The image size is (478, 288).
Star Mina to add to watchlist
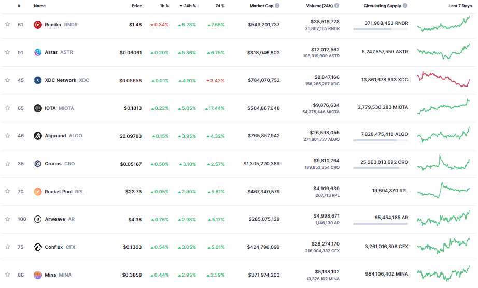coord(8,275)
